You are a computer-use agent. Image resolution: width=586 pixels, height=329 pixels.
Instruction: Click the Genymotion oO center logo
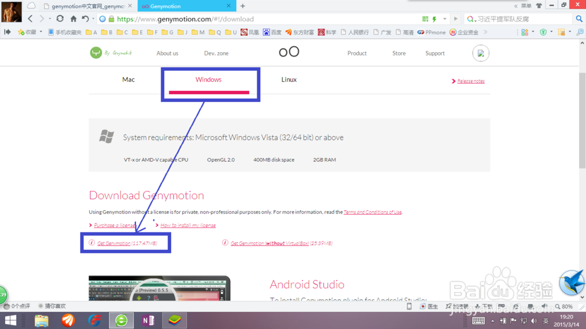pos(289,52)
